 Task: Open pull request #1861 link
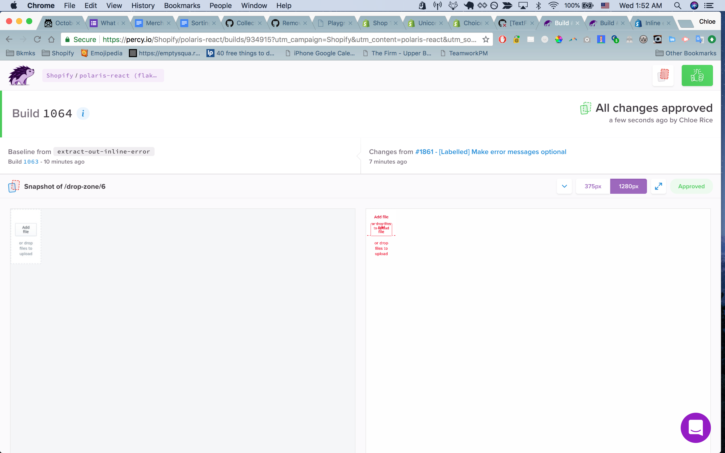[x=491, y=152]
